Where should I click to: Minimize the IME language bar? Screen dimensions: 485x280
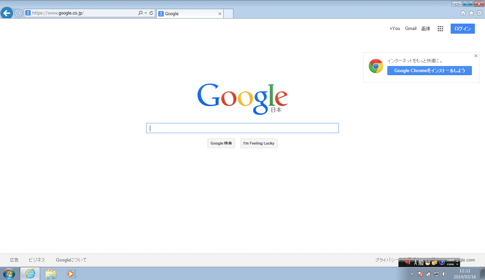(x=457, y=261)
